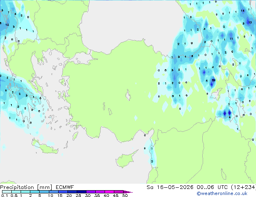Pick the 35–40 mm legend color swatch
This screenshot has width=256, height=197.
[100, 192]
